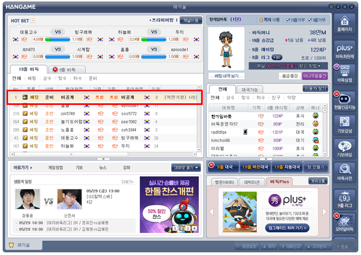Toggle the 9줄거부 checkbox
This screenshot has height=255, width=361.
tap(309, 20)
